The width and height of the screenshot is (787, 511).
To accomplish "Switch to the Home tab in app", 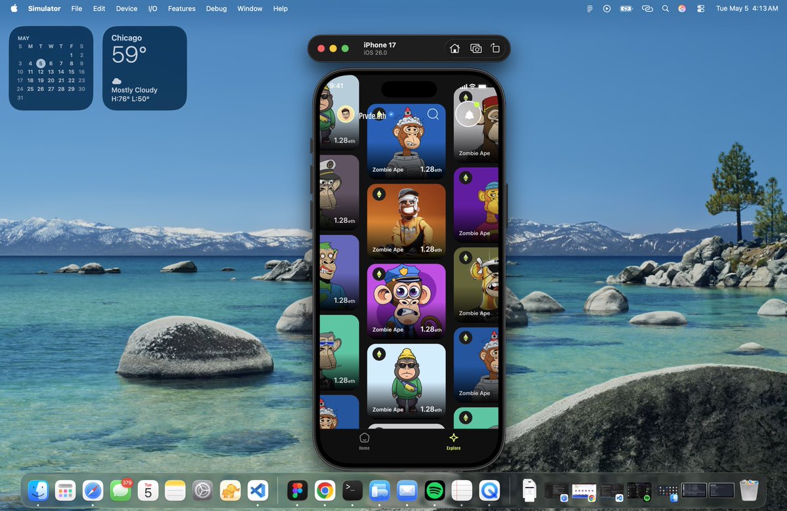I will (364, 441).
